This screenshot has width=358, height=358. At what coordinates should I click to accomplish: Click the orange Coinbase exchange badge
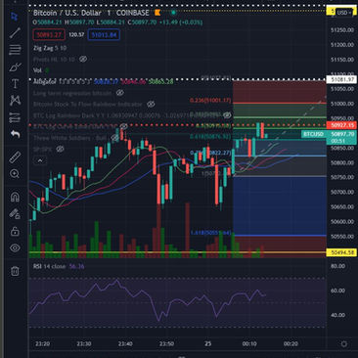tap(157, 13)
